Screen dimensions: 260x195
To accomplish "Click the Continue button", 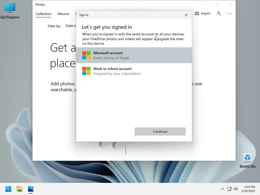I will point(160,132).
